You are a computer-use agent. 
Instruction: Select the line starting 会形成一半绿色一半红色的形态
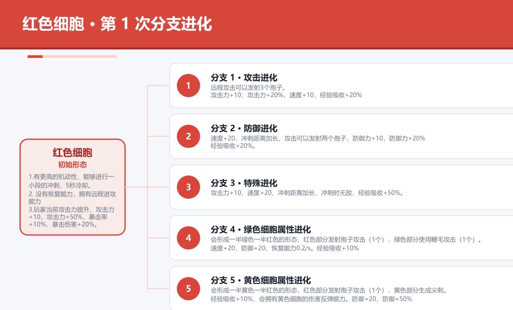click(347, 239)
